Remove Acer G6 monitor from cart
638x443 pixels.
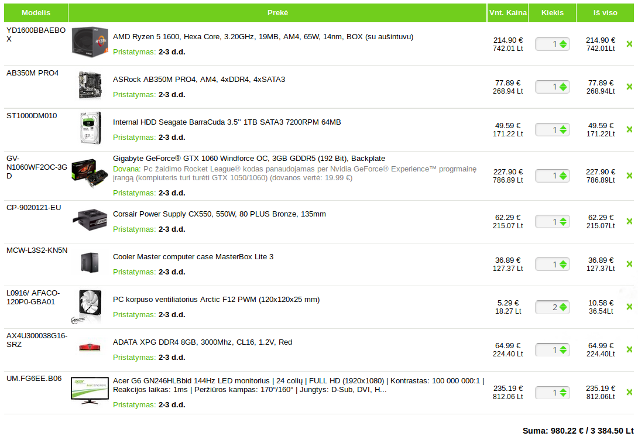pyautogui.click(x=629, y=392)
